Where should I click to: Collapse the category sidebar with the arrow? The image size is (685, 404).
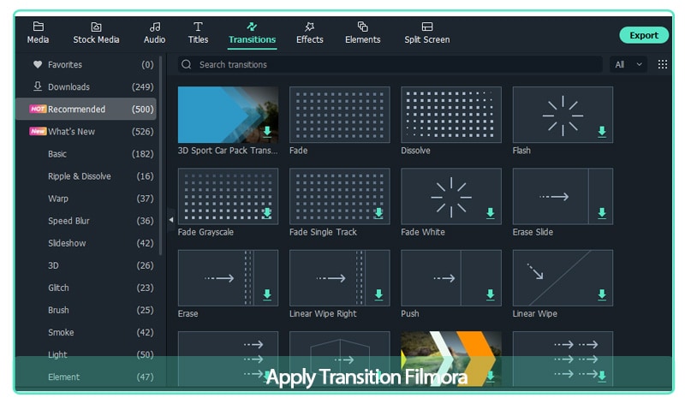coord(171,220)
